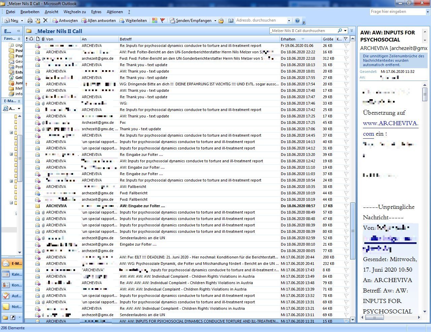
Task: Toggle flag on Do 18.06.2020 17:54 email
Action: 346,84
